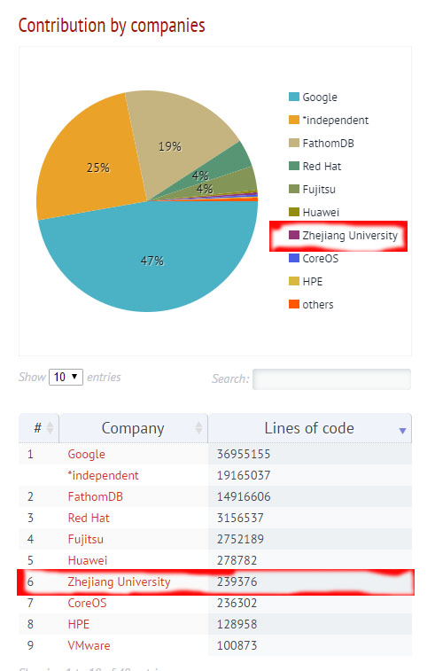This screenshot has height=671, width=435.
Task: Select the 3156537 lines of code cell
Action: 310,518
